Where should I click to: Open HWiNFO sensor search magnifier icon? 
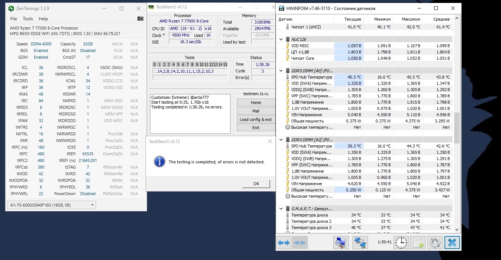pyautogui.click(x=341, y=243)
